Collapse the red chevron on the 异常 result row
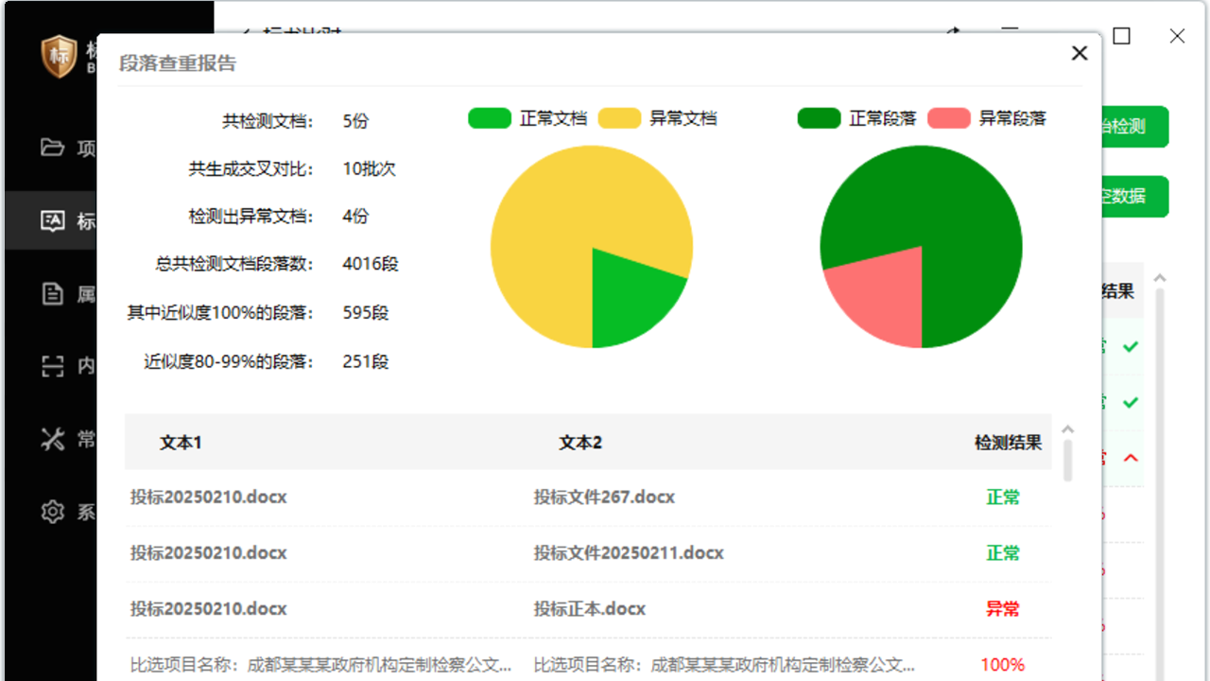1210x681 pixels. (1131, 458)
